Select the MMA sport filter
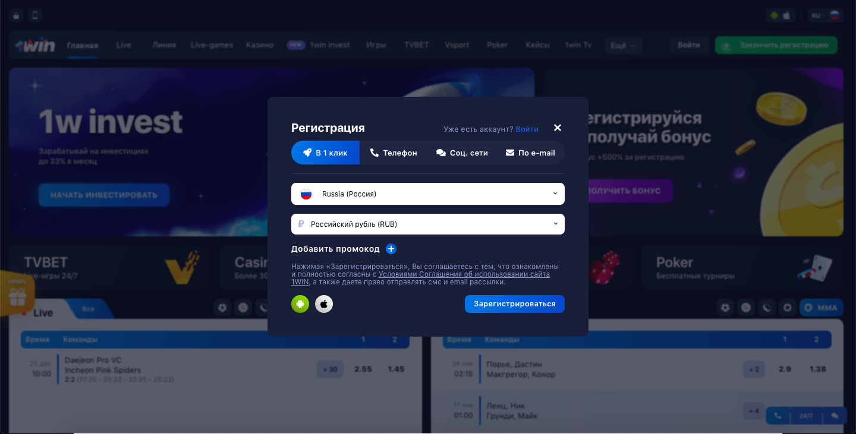Screen dimensions: 856x434 tap(822, 308)
